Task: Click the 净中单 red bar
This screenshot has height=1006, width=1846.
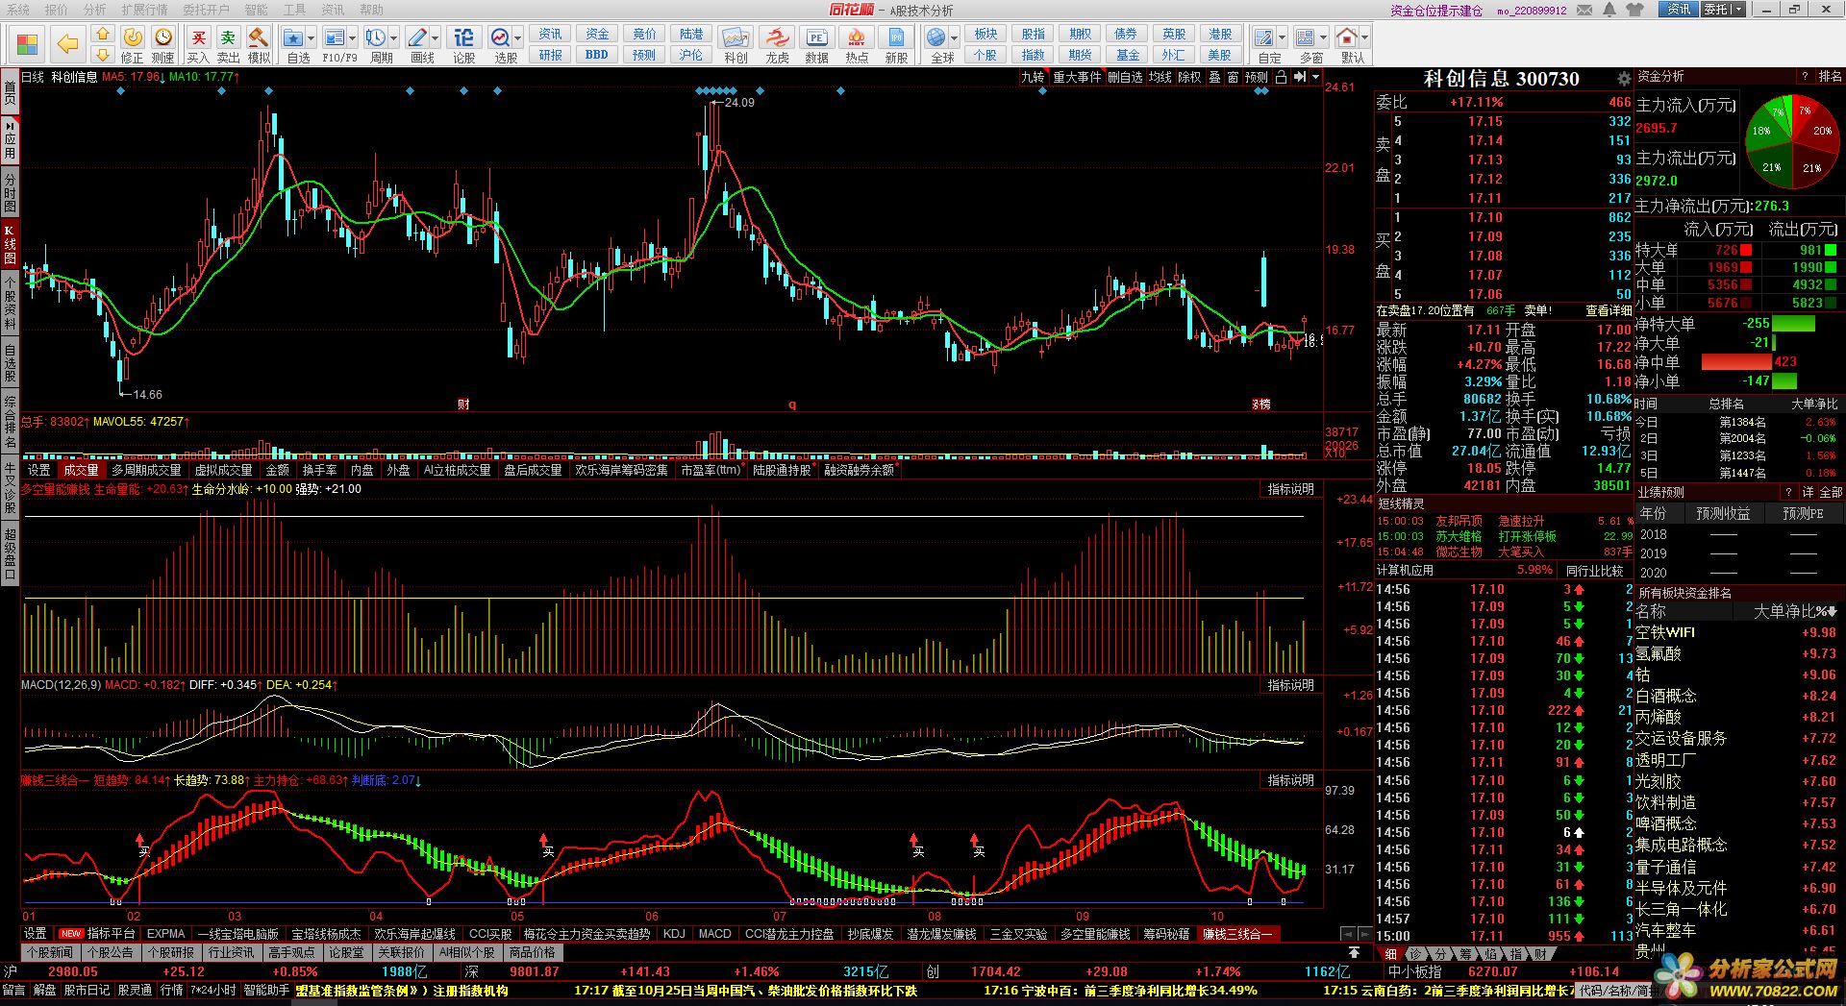Action: pos(1736,362)
